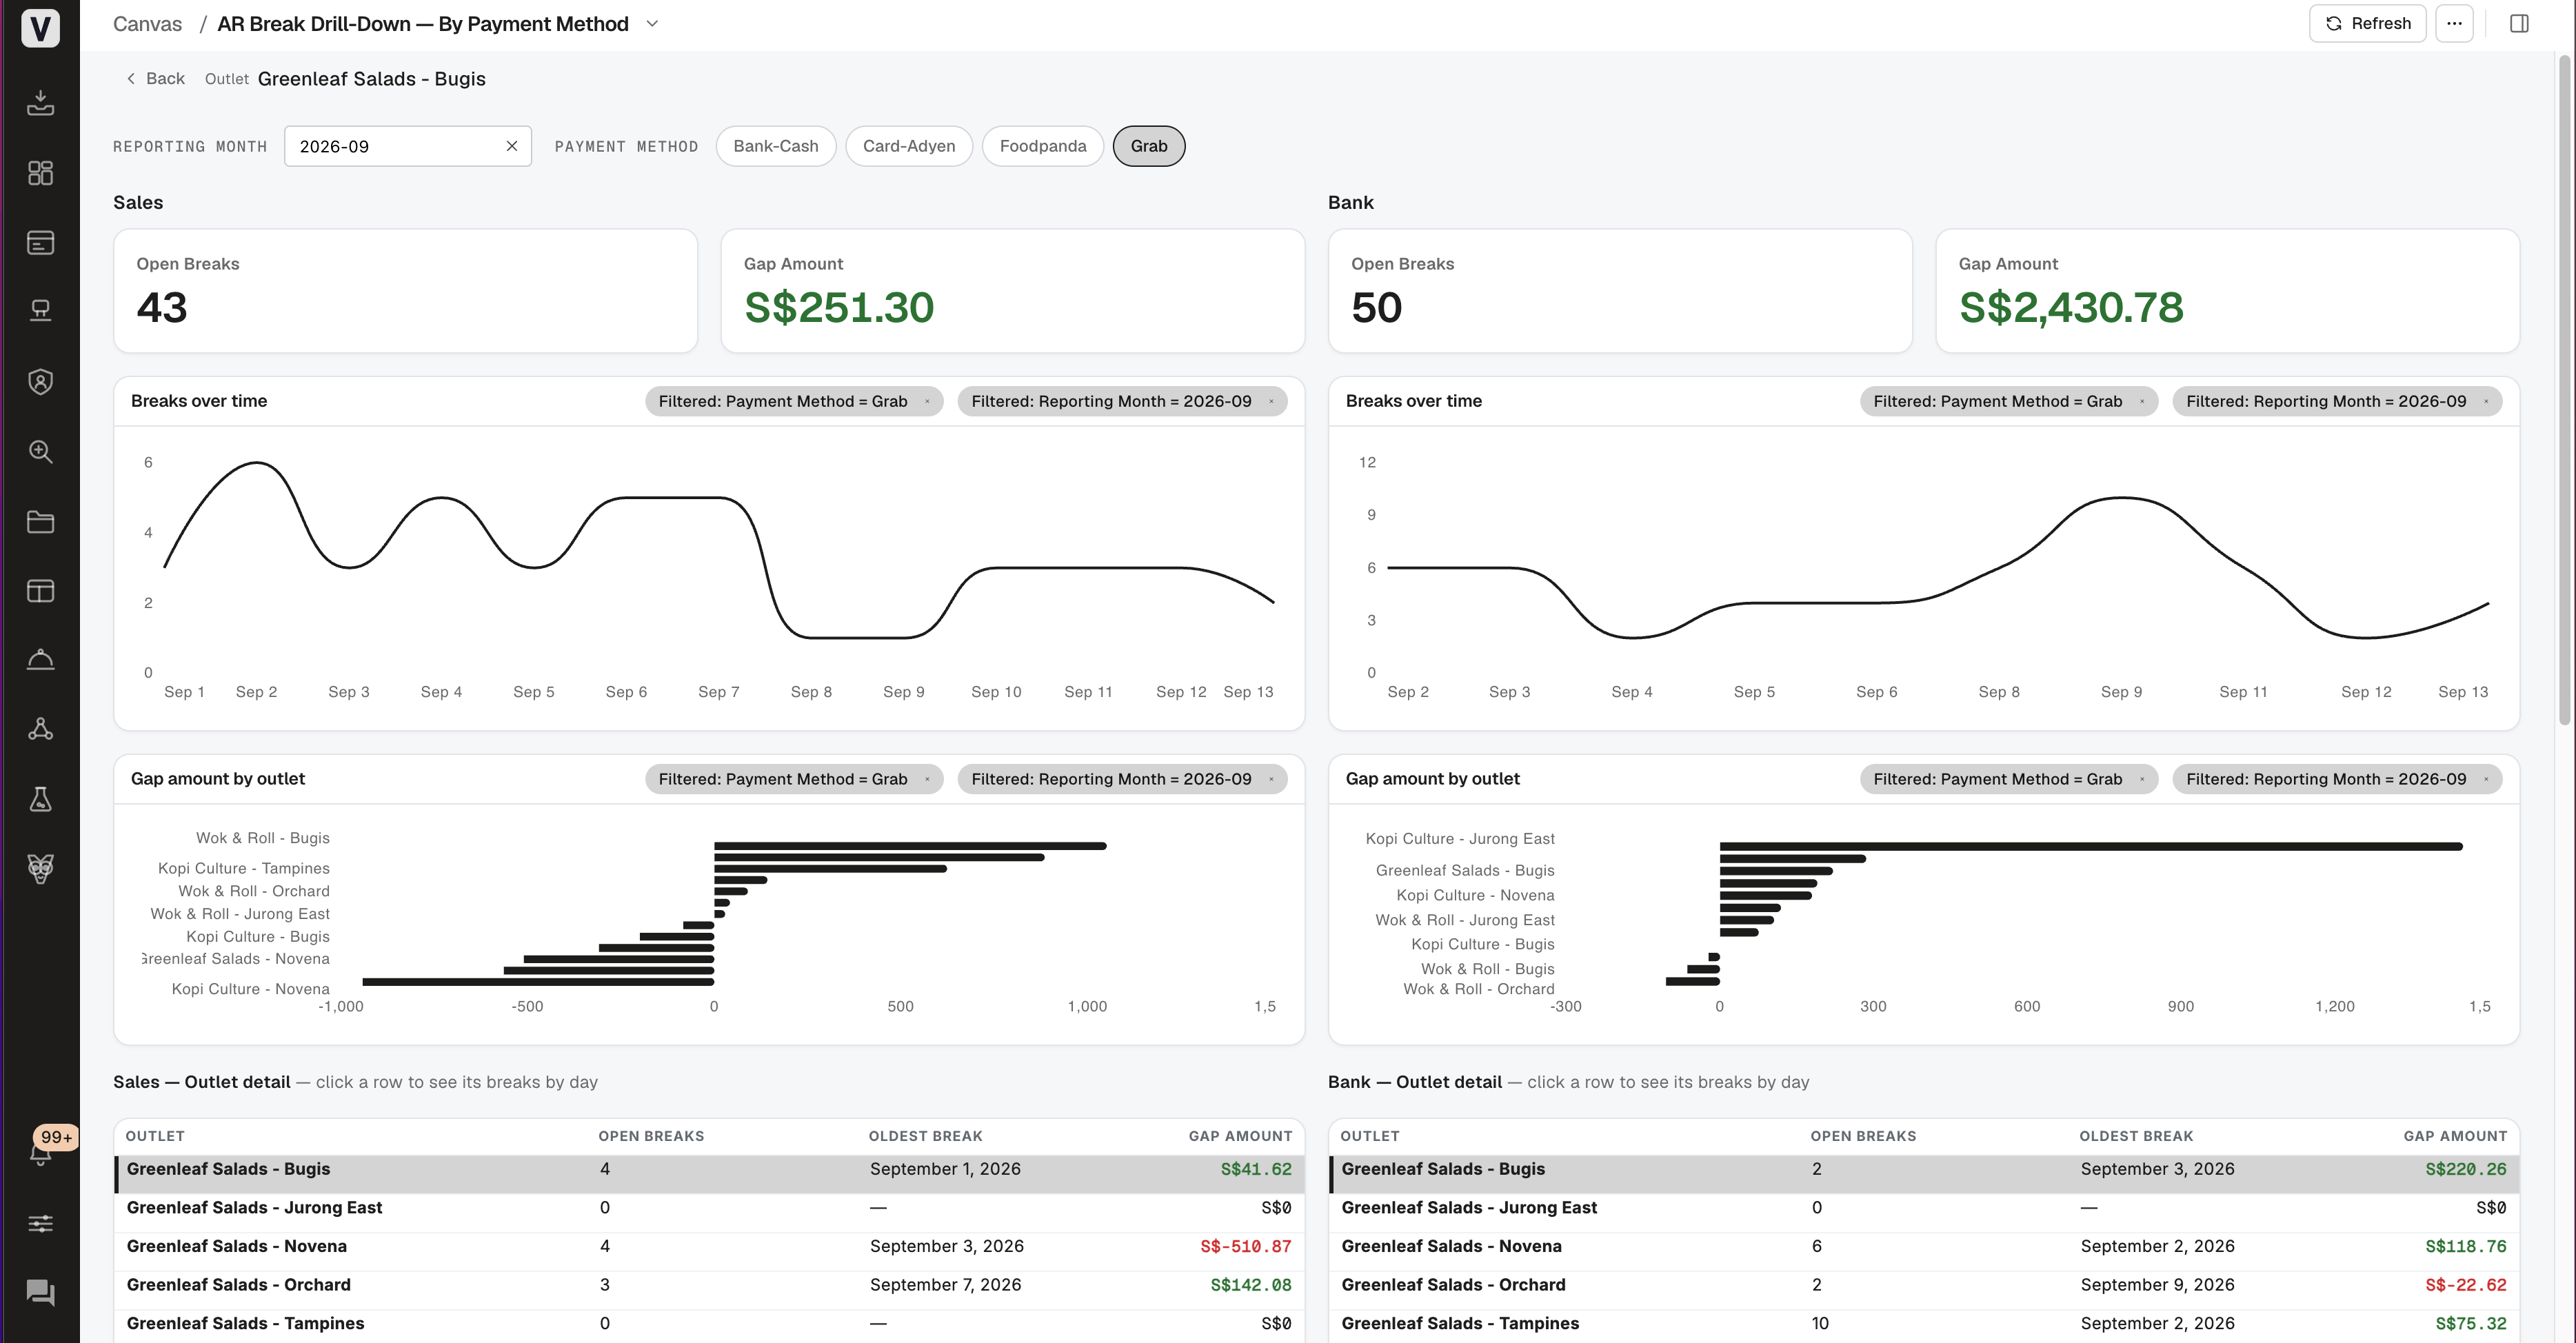Select Greenleaf Salads - Novena row in Sales table
Screen dimensions: 2576x1343
pos(709,1246)
